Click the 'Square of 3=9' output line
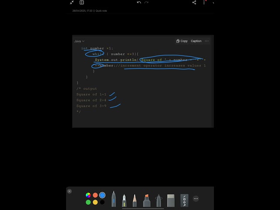 pos(91,106)
